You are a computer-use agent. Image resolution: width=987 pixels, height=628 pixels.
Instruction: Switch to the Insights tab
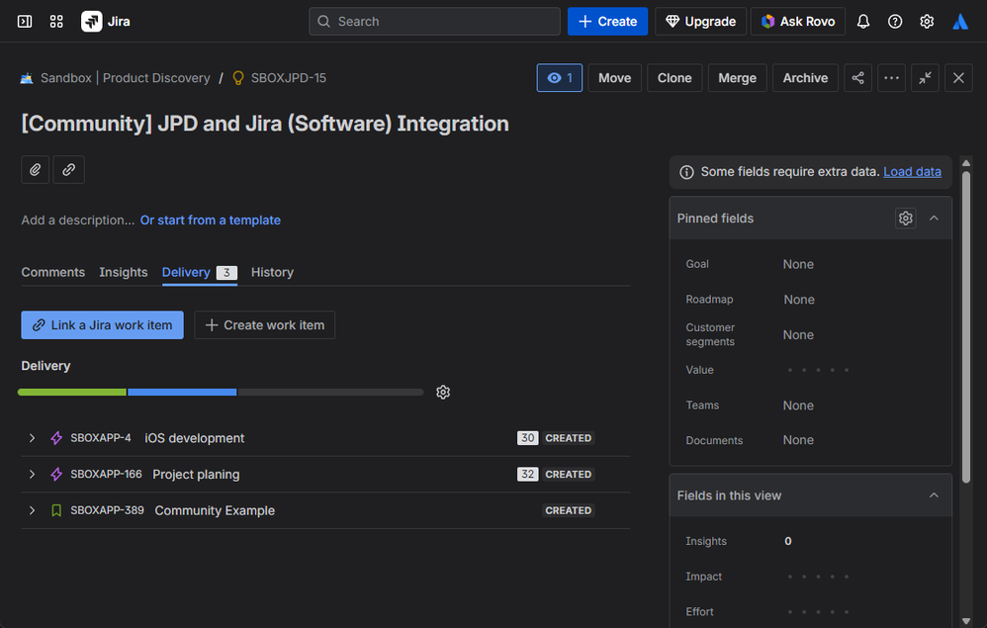click(x=124, y=273)
